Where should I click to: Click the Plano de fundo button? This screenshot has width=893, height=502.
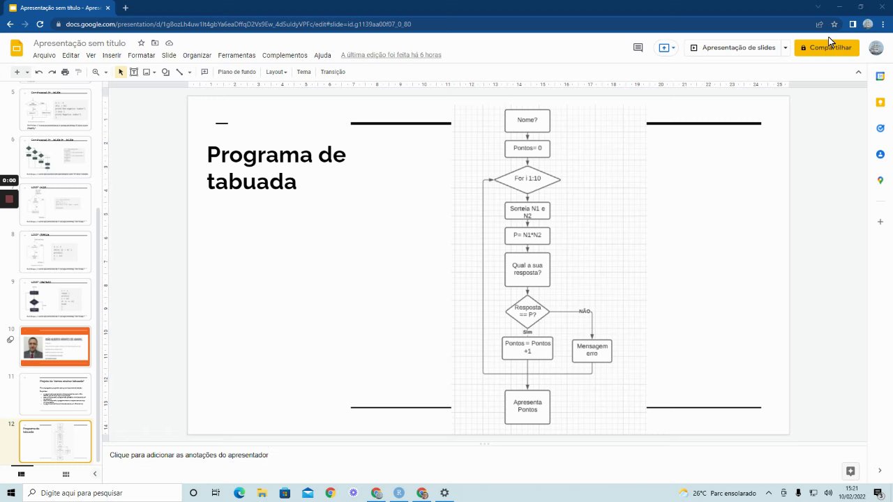[x=237, y=72]
